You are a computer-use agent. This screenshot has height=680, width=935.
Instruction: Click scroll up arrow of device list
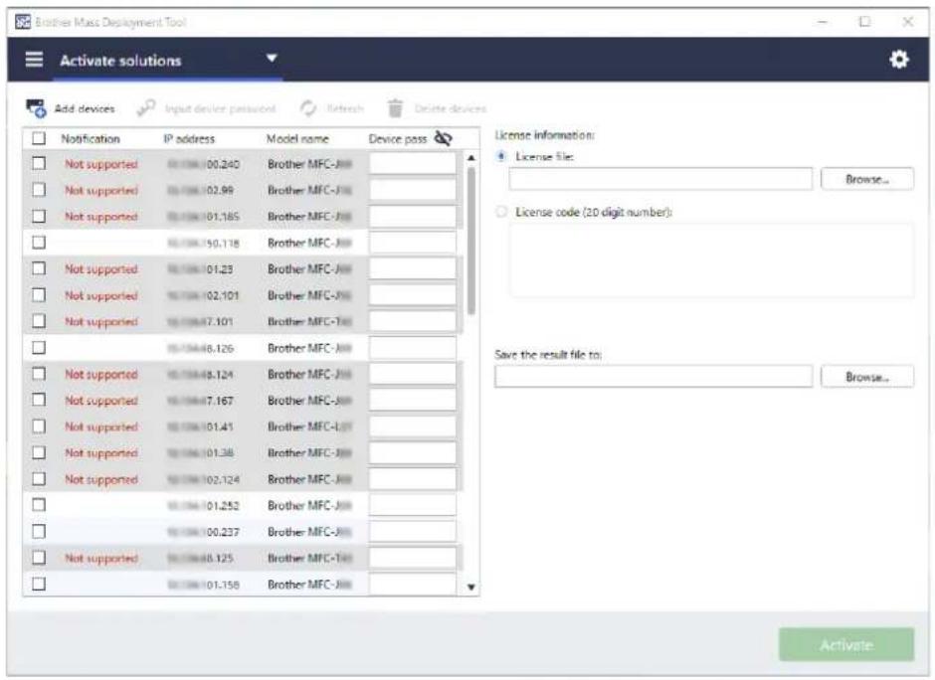click(x=471, y=158)
